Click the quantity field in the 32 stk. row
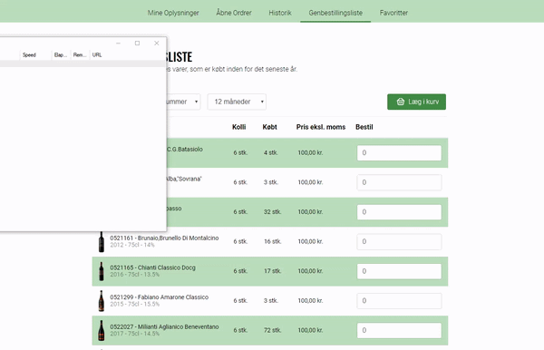 (399, 212)
